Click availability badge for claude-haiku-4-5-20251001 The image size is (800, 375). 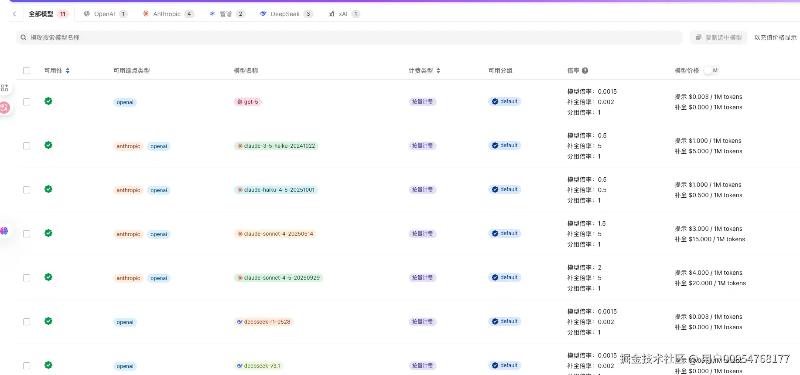pyautogui.click(x=48, y=189)
